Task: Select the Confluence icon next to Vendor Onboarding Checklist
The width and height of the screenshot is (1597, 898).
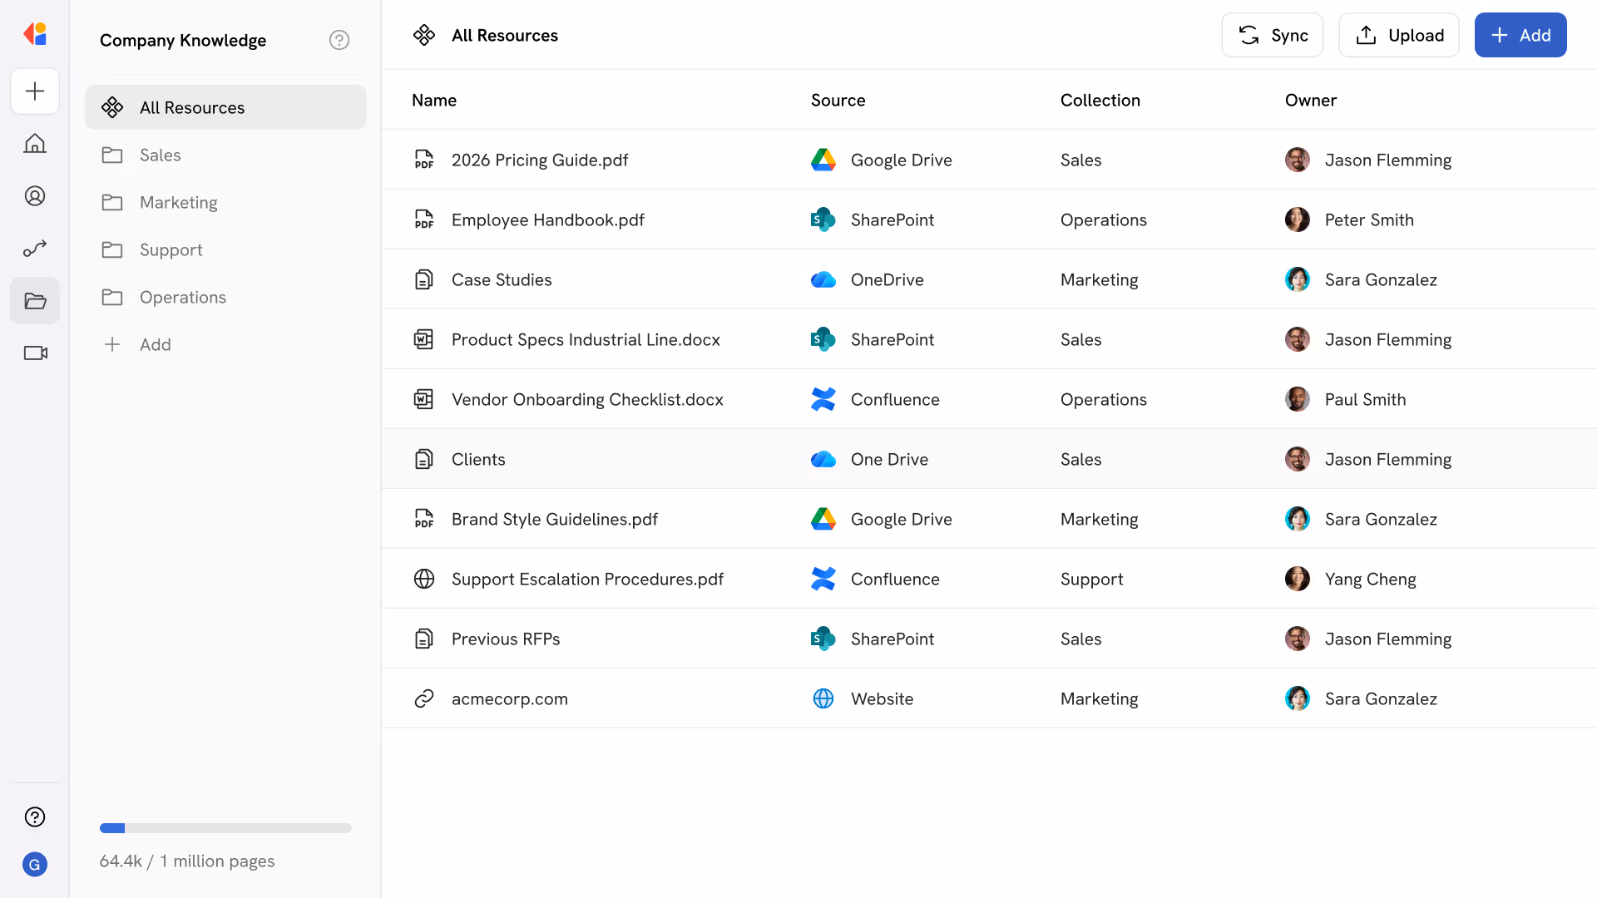Action: click(x=823, y=399)
